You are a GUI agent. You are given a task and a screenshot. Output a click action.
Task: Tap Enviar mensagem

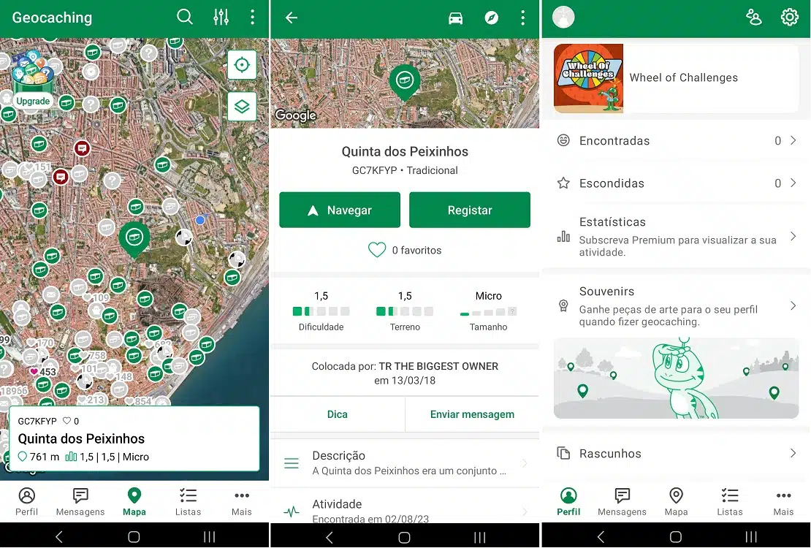(x=472, y=414)
